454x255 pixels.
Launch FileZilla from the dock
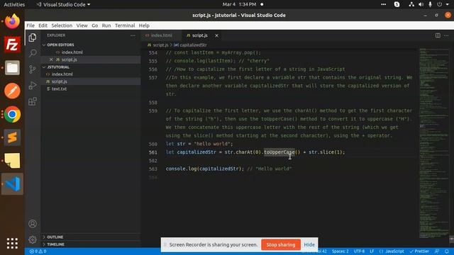coord(12,45)
